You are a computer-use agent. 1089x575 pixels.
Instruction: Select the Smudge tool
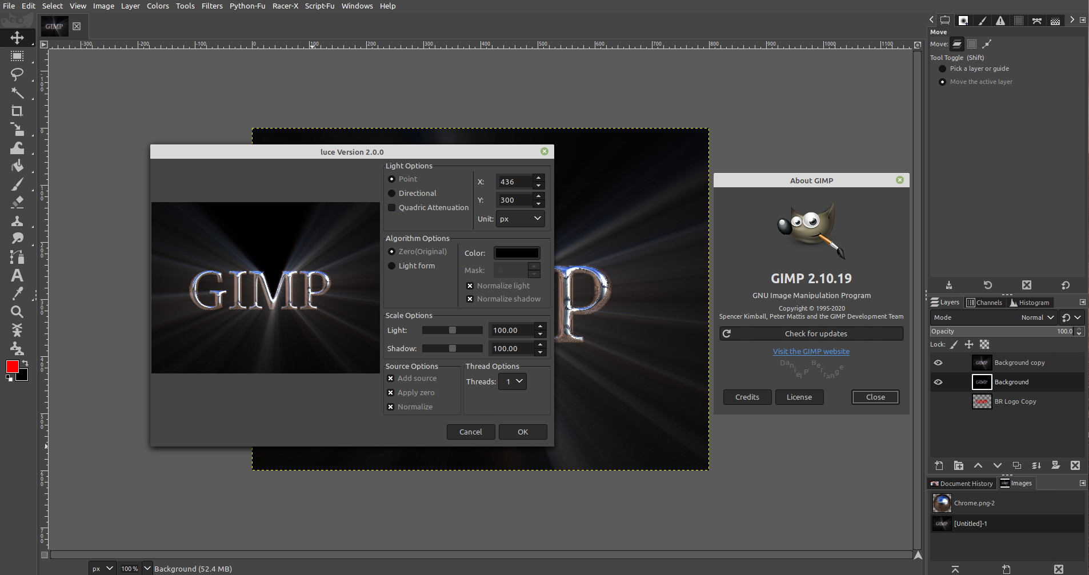point(17,239)
